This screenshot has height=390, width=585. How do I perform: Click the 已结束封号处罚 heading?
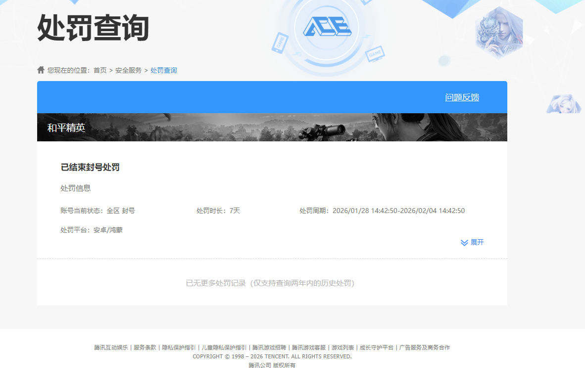click(x=90, y=167)
